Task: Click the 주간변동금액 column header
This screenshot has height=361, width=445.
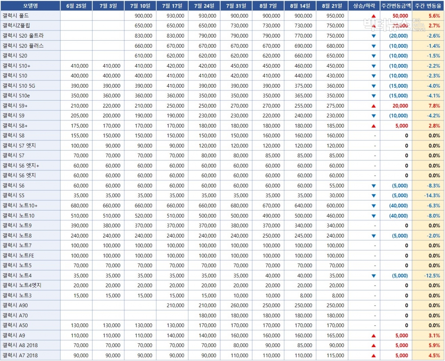Action: (396, 6)
